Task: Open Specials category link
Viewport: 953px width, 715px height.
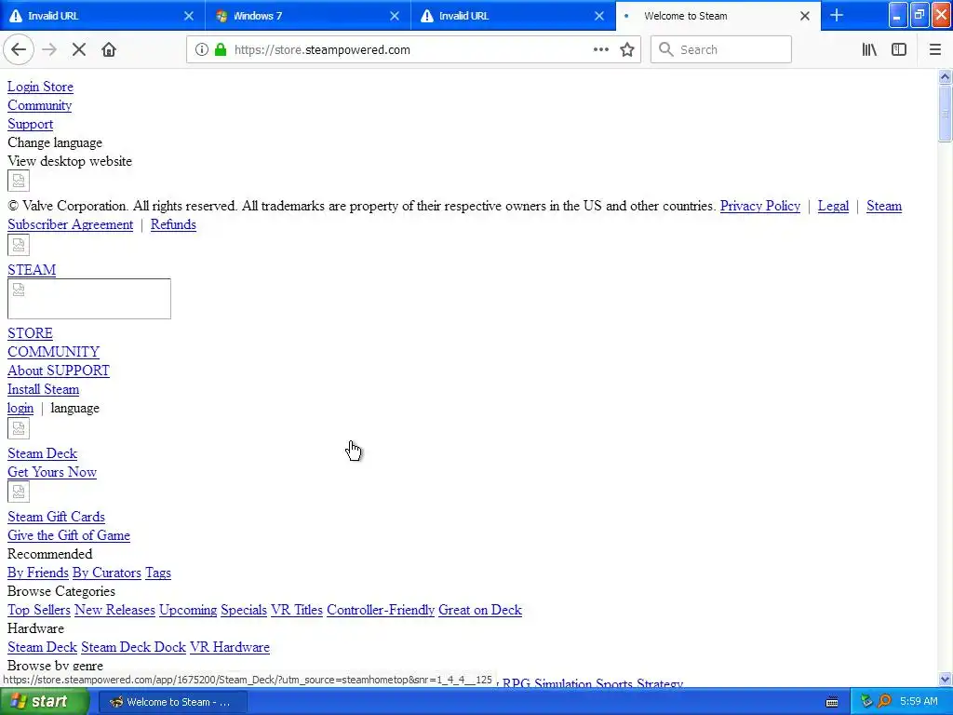Action: (x=244, y=610)
